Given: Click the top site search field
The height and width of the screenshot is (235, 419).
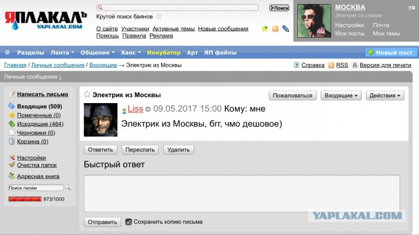Looking at the screenshot, I should coord(177,7).
